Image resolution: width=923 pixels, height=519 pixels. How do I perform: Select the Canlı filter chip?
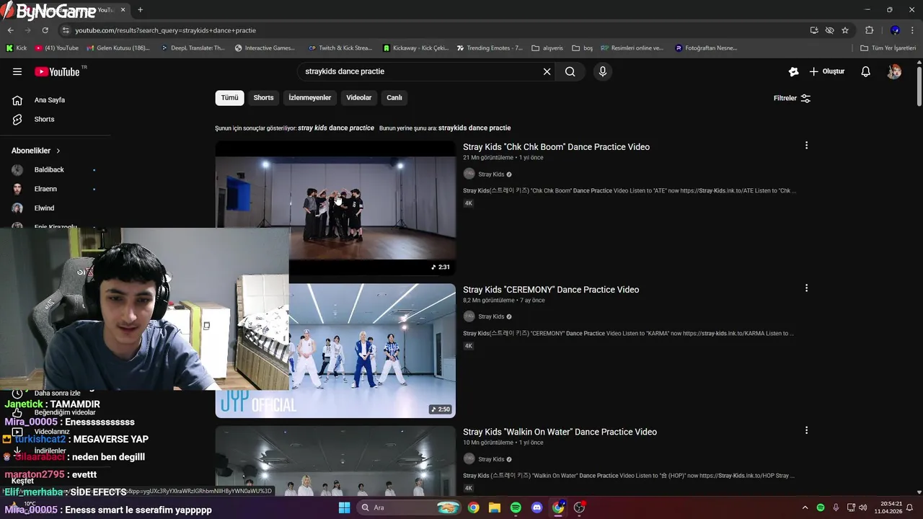point(394,97)
